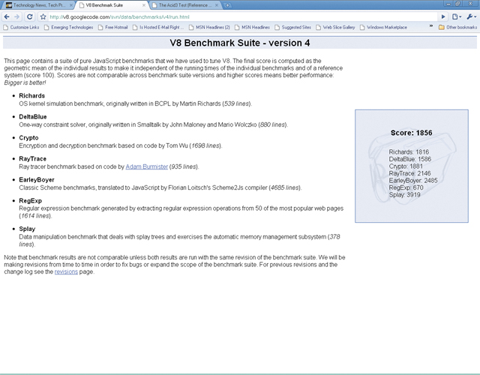The width and height of the screenshot is (480, 375).
Task: Click the Score: 1856 result
Action: tap(412, 133)
